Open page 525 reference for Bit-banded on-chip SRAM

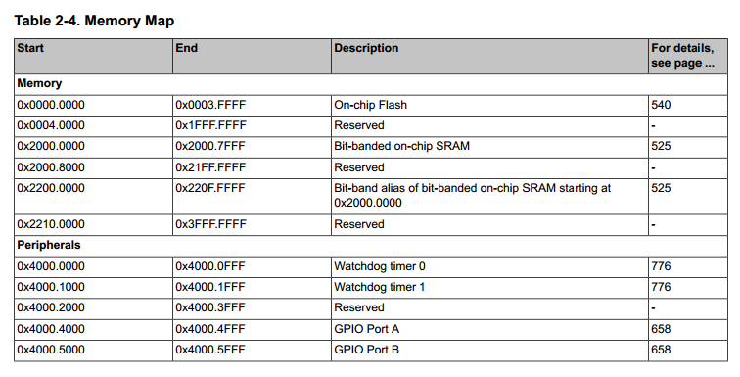point(661,146)
